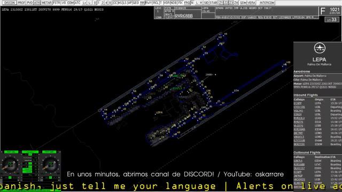This screenshot has width=342, height=192.
Task: Open the I/O toolbar button
Action: point(64,3)
